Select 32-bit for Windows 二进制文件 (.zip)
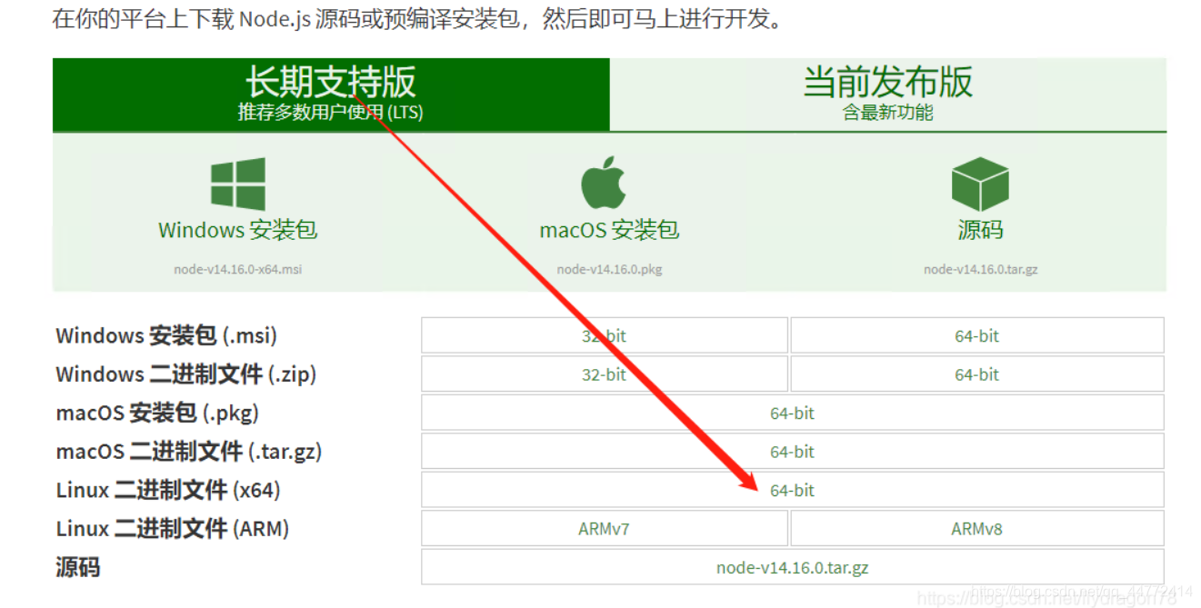Viewport: 1201px width, 608px height. click(605, 374)
